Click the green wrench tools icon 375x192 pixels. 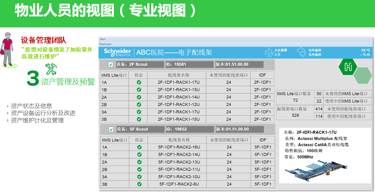pyautogui.click(x=50, y=69)
